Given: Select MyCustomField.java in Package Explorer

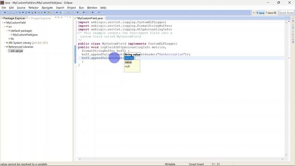Looking at the screenshot, I should click(x=25, y=35).
